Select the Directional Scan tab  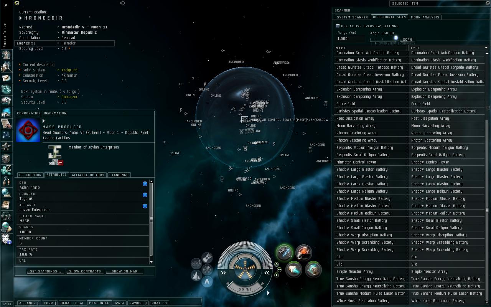pyautogui.click(x=389, y=17)
